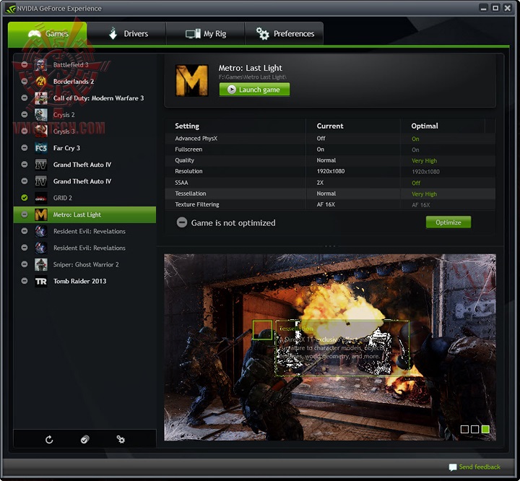Image resolution: width=520 pixels, height=481 pixels.
Task: Click the 2X current value for SSAA
Action: click(320, 183)
